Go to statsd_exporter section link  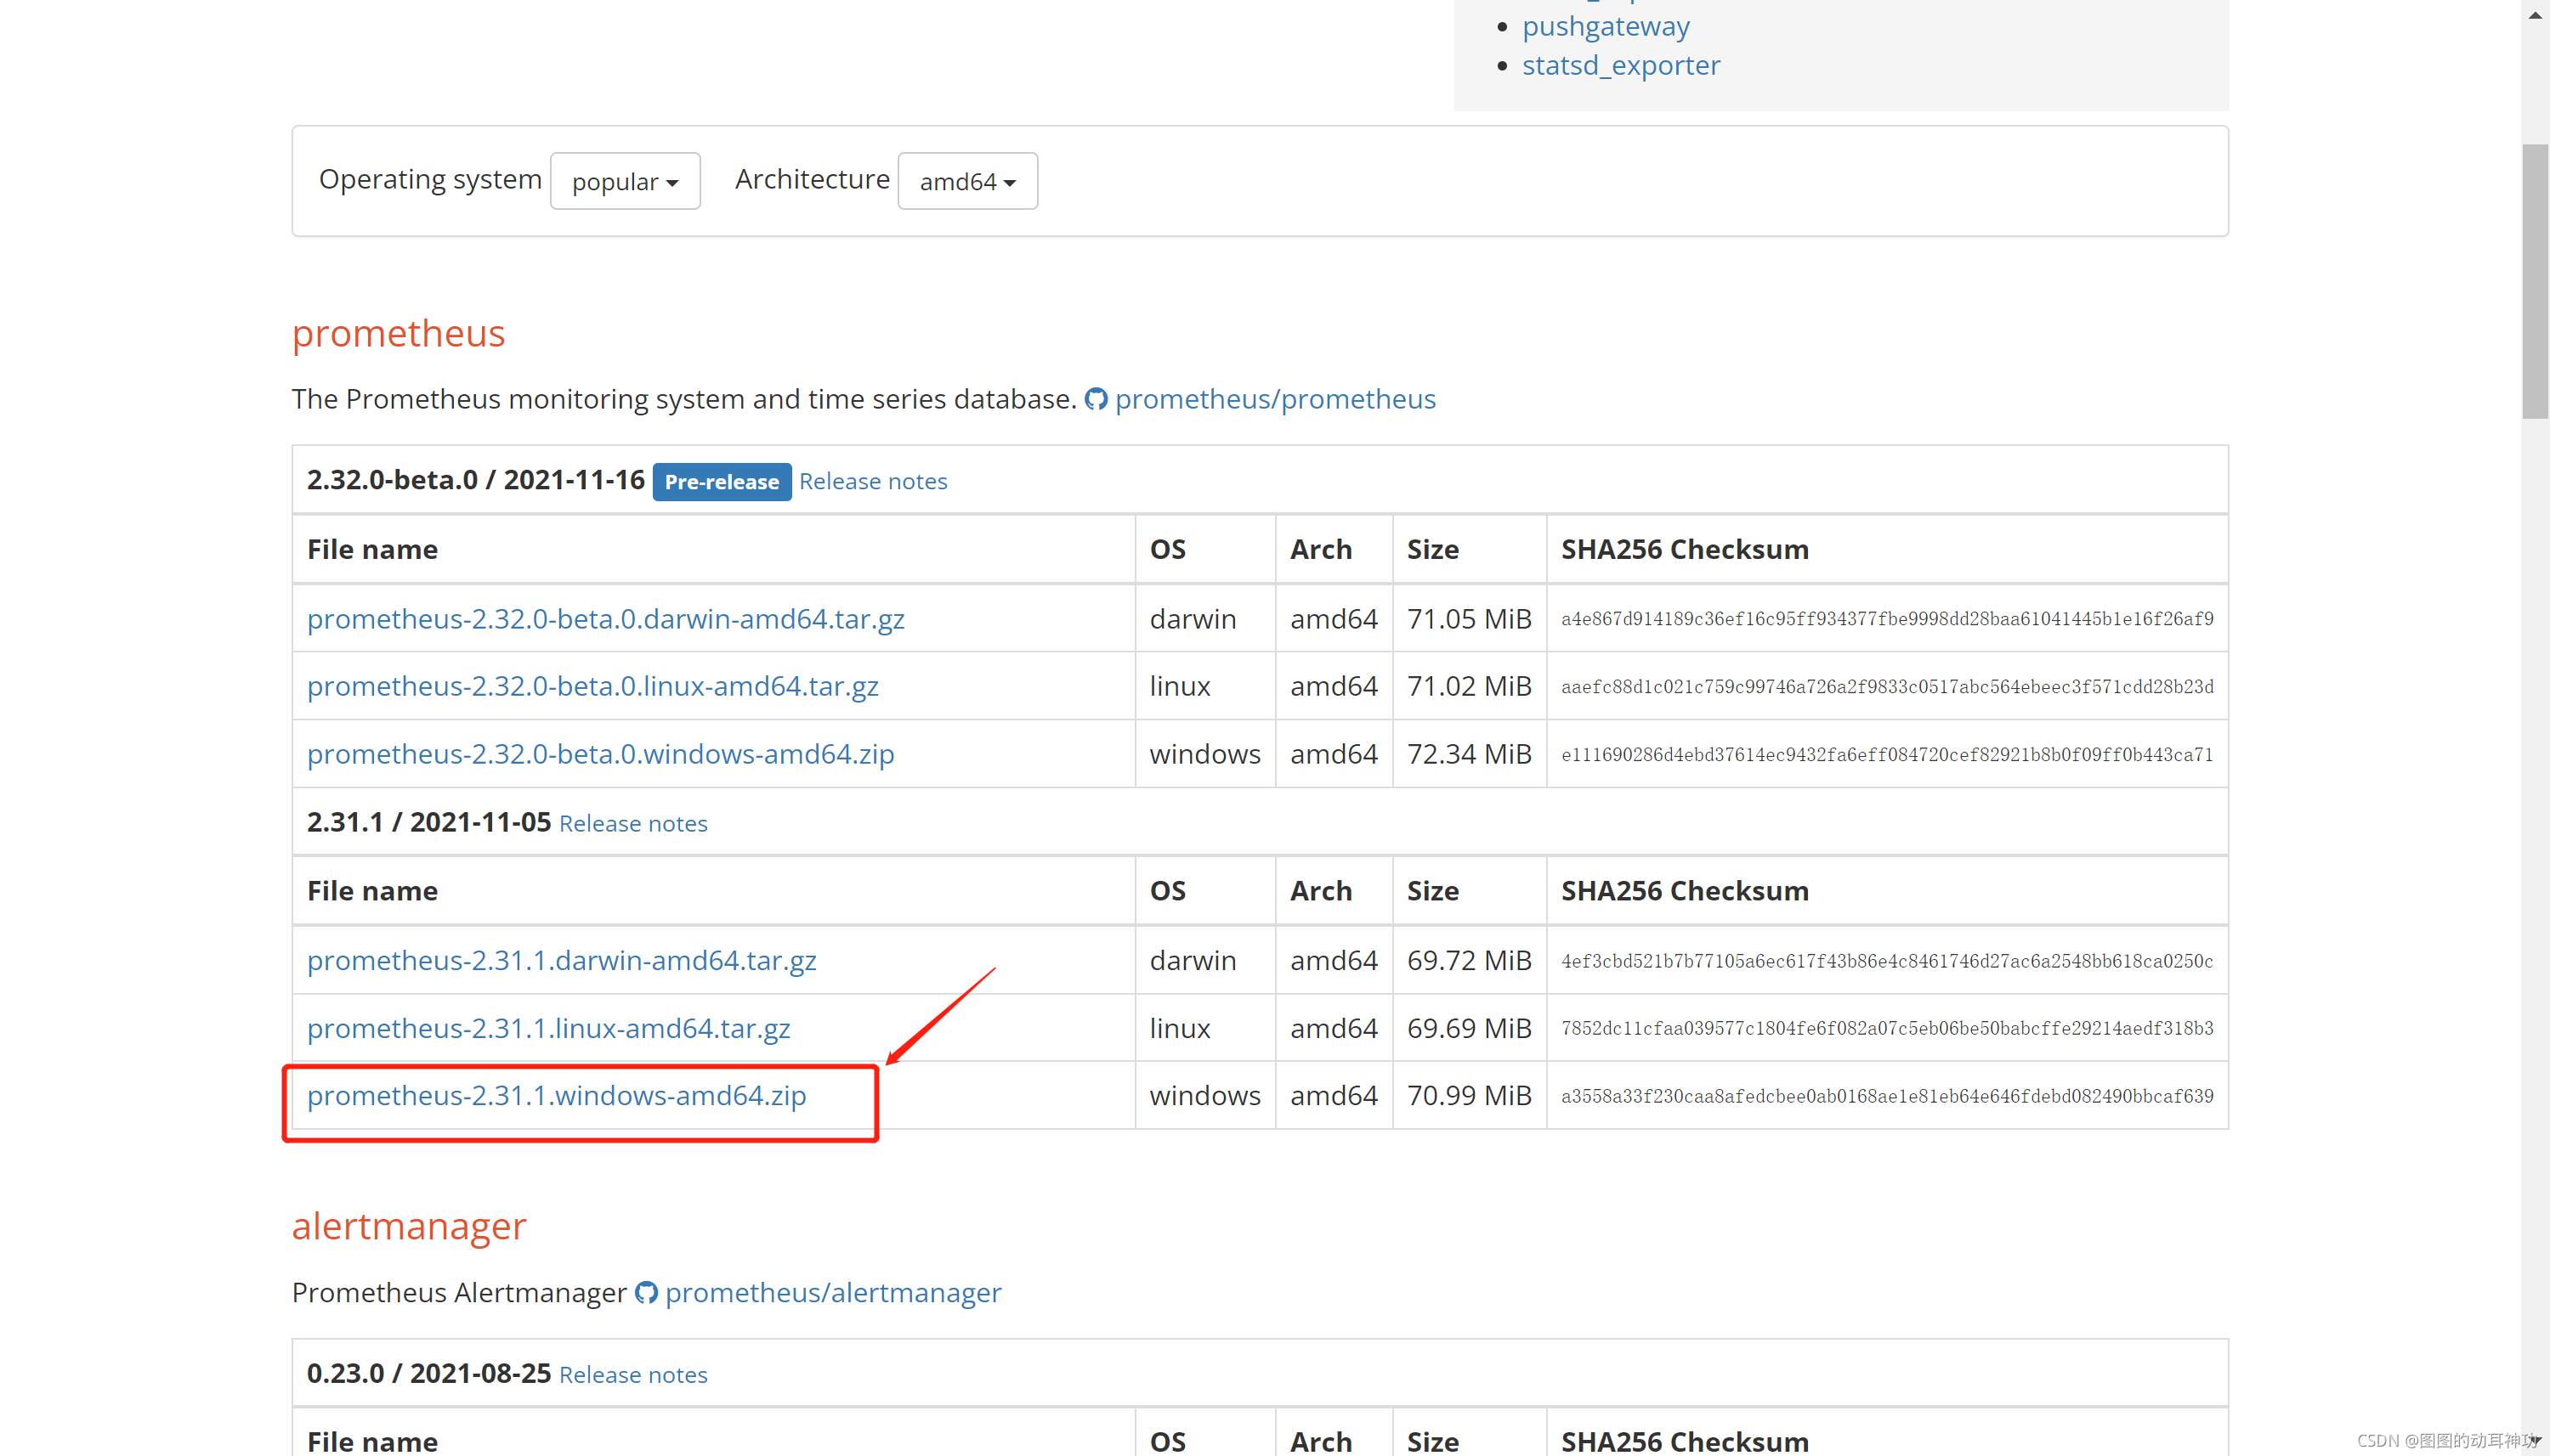1621,65
